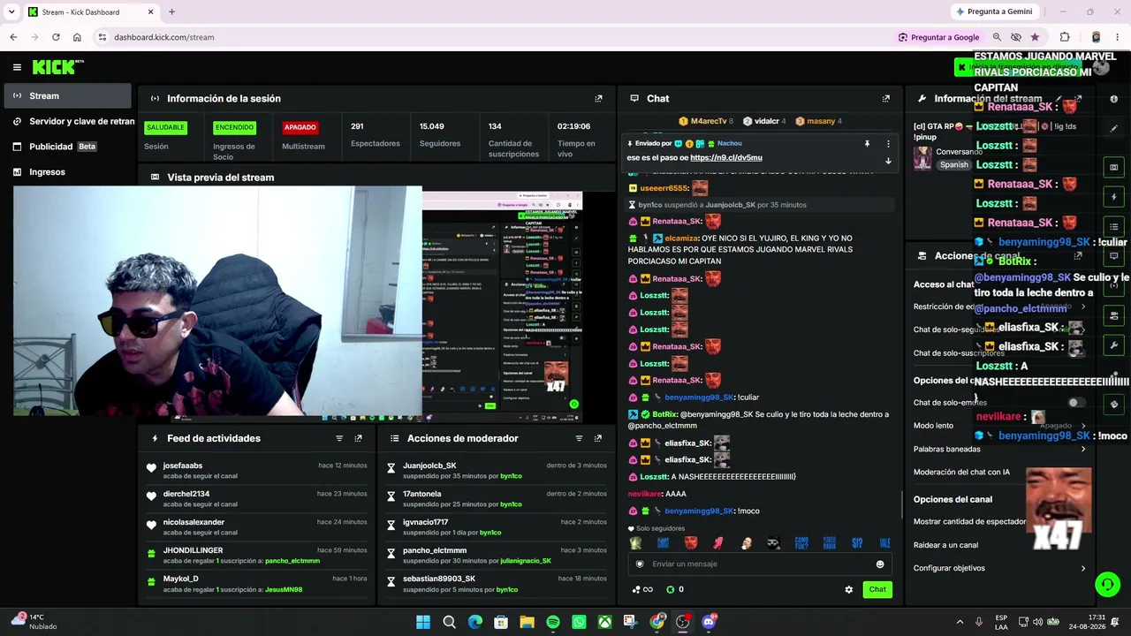Open the ESP LAA language selector

(1001, 622)
